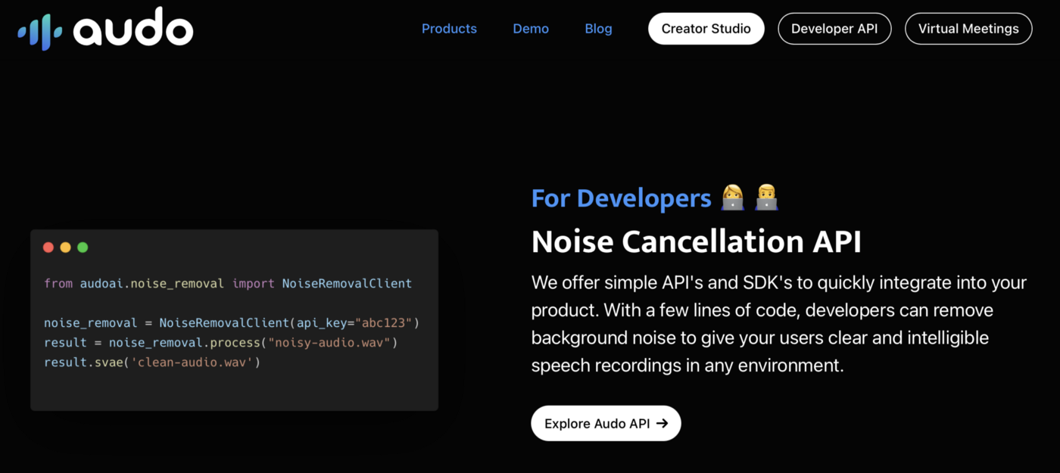Image resolution: width=1060 pixels, height=473 pixels.
Task: Click the Audo waveform logo icon
Action: pos(40,30)
